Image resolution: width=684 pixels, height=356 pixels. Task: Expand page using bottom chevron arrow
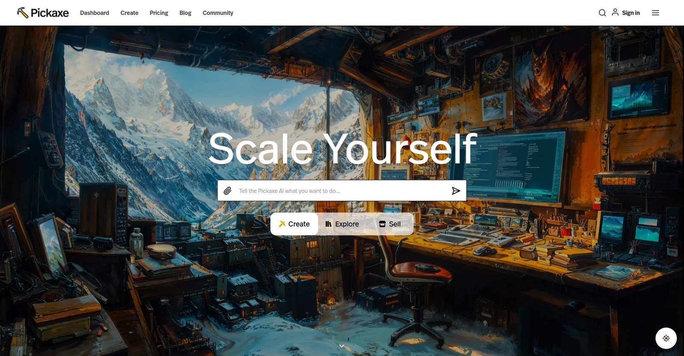pyautogui.click(x=342, y=346)
